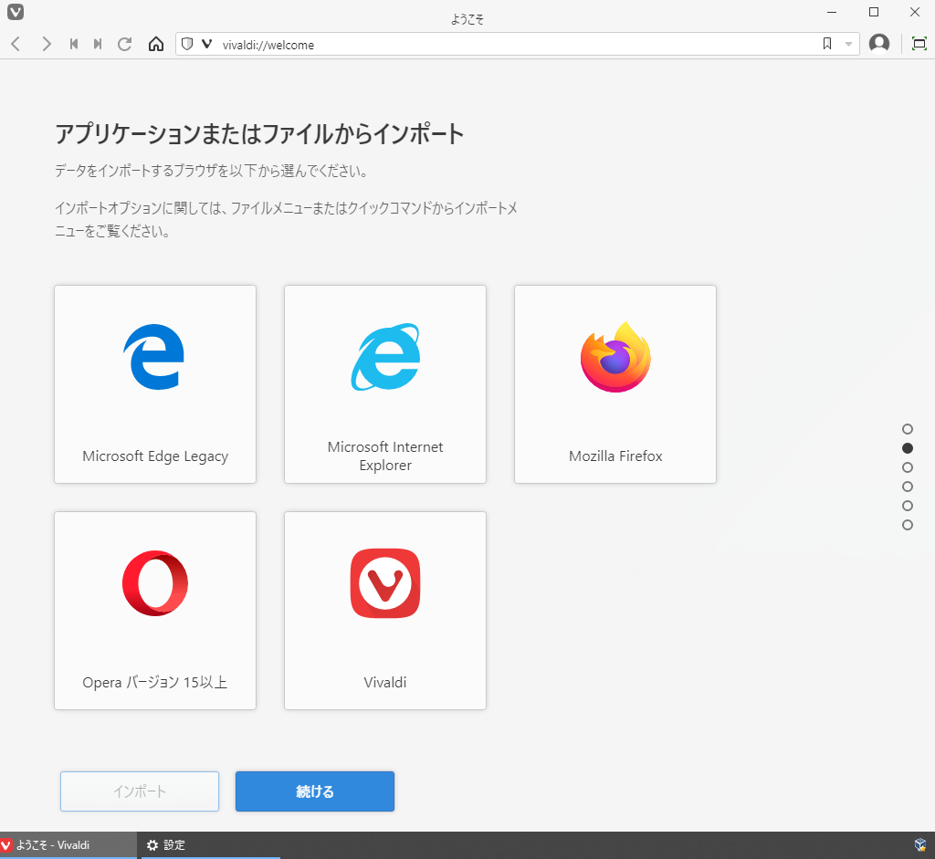Open the shield tracker blocker icon
The width and height of the screenshot is (935, 859).
(x=187, y=44)
